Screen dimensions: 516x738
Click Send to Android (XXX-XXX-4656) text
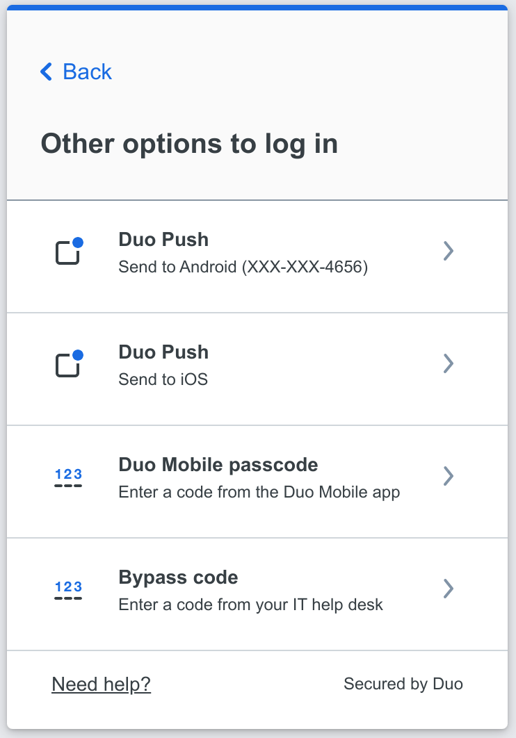[x=243, y=267]
